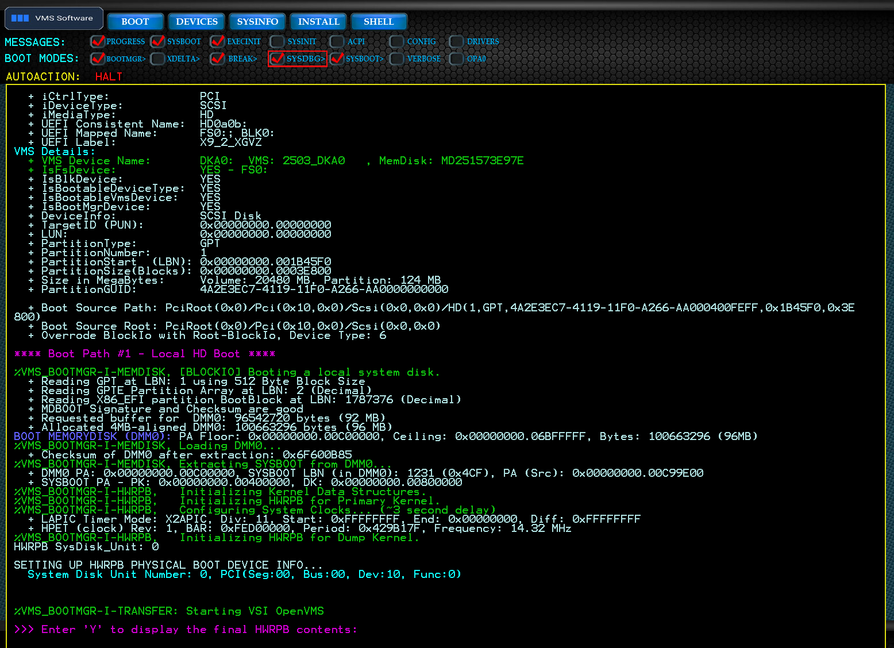Screen dimensions: 894x648
Task: Click the 'LAPIC Timer Mode:' line
Action: 334,519
